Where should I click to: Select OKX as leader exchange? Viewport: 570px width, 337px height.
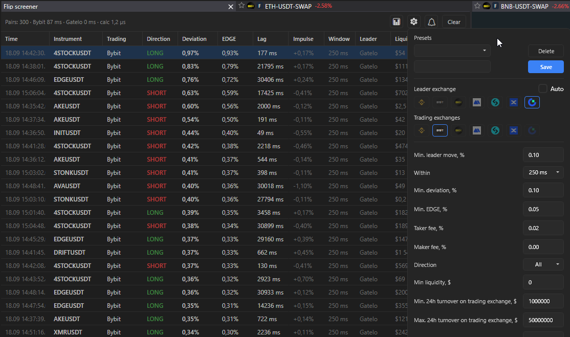[458, 102]
